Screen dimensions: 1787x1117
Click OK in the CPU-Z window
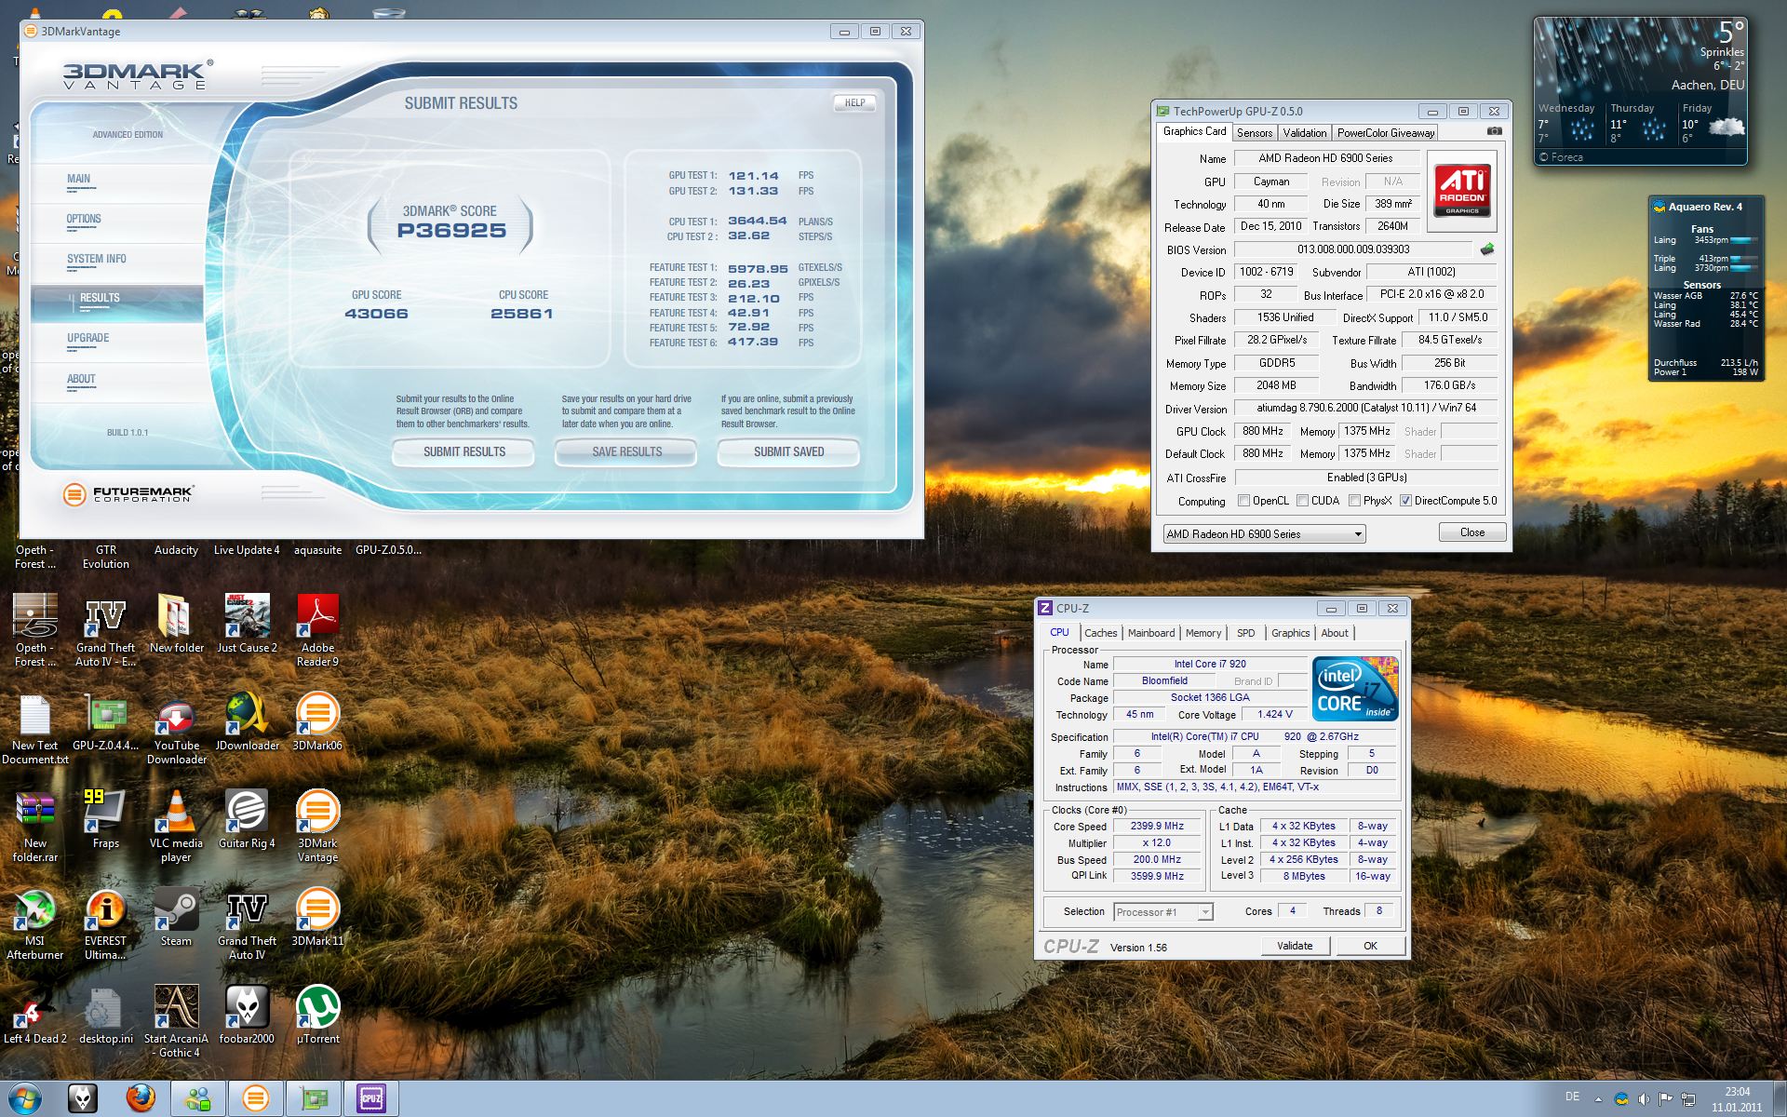coord(1370,946)
